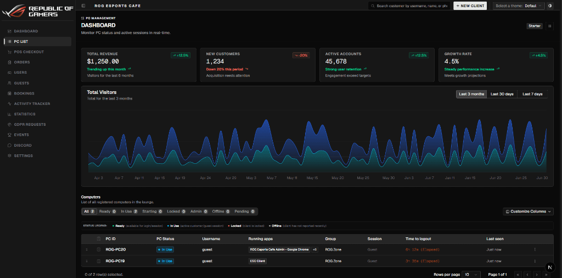Viewport: 562px width, 278px height.
Task: Switch chart to Last 7 days
Action: (532, 94)
